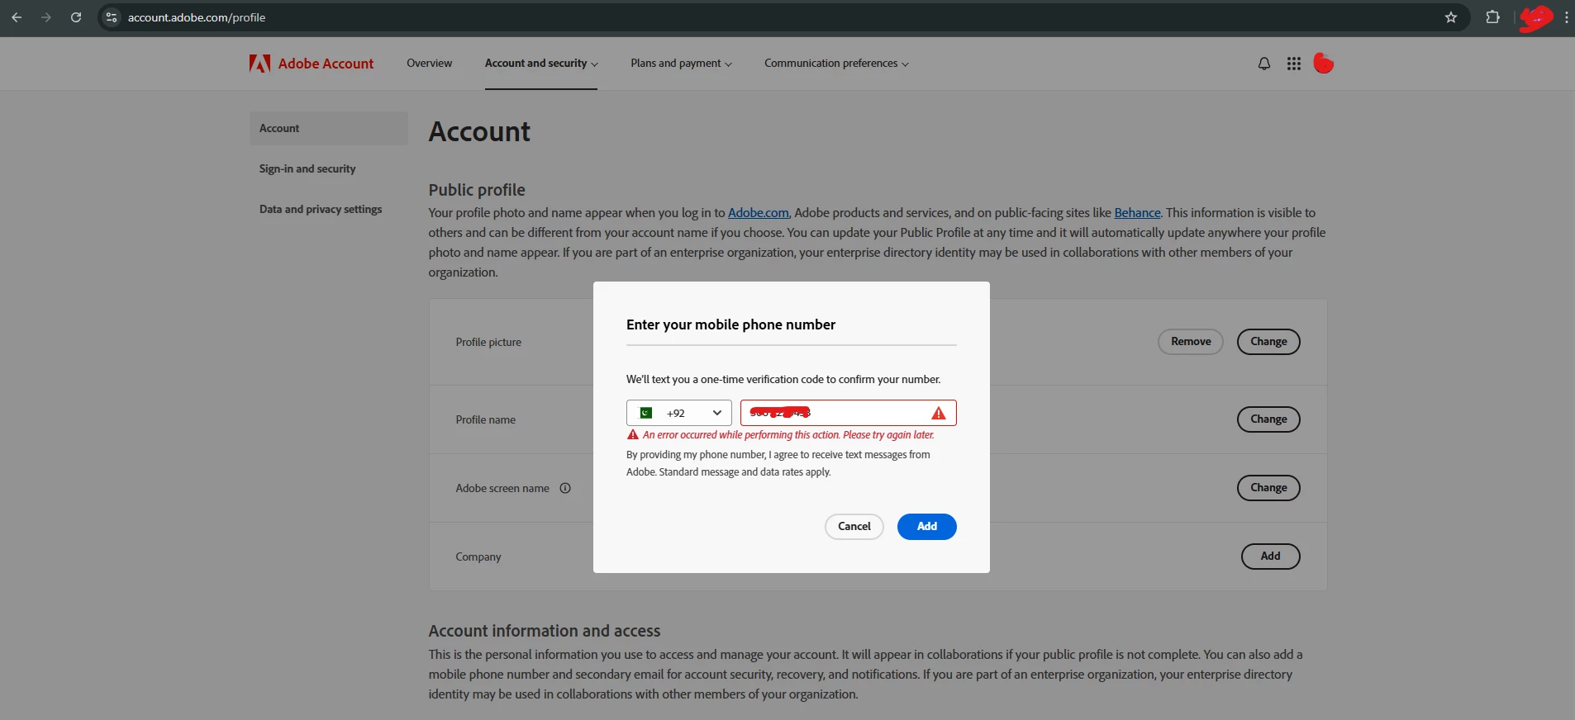This screenshot has width=1575, height=720.
Task: Click Add button in phone dialog
Action: point(927,527)
